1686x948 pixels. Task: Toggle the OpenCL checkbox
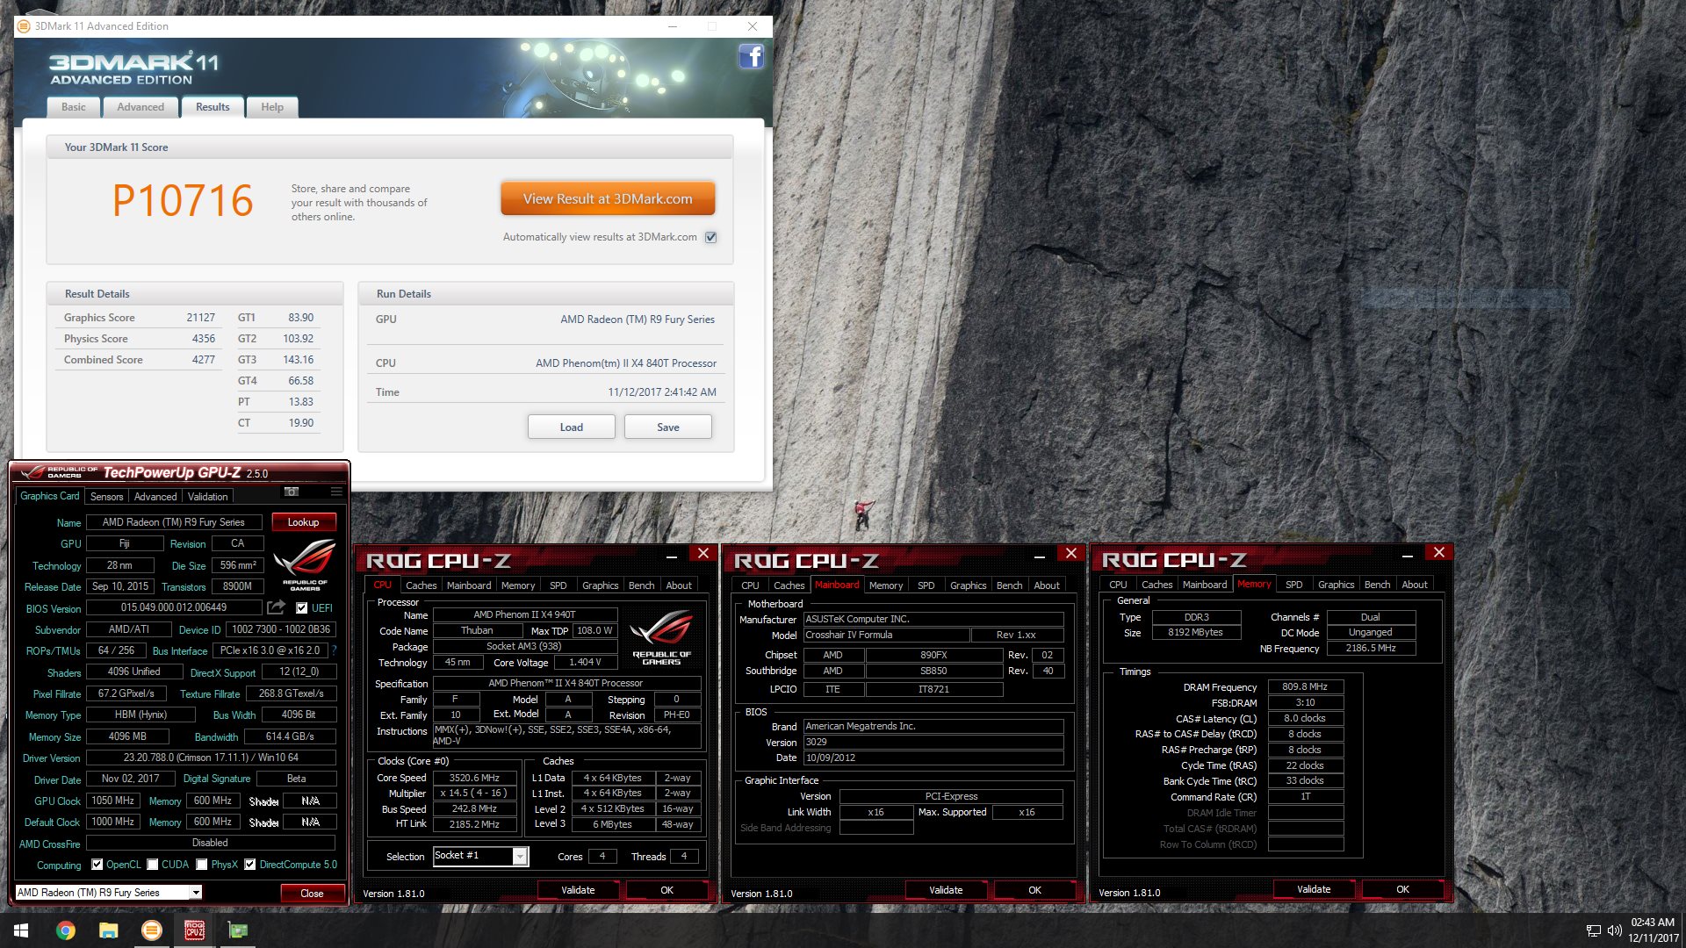coord(97,865)
